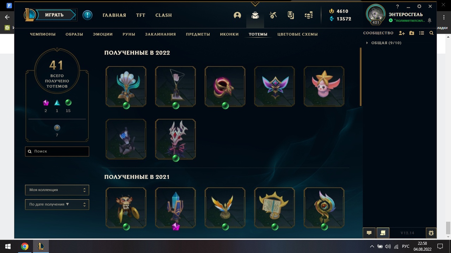451x253 pixels.
Task: Open the crafting hammer icon
Action: coord(273,15)
